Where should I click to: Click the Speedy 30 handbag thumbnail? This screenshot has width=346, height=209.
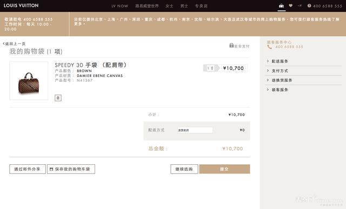(29, 81)
